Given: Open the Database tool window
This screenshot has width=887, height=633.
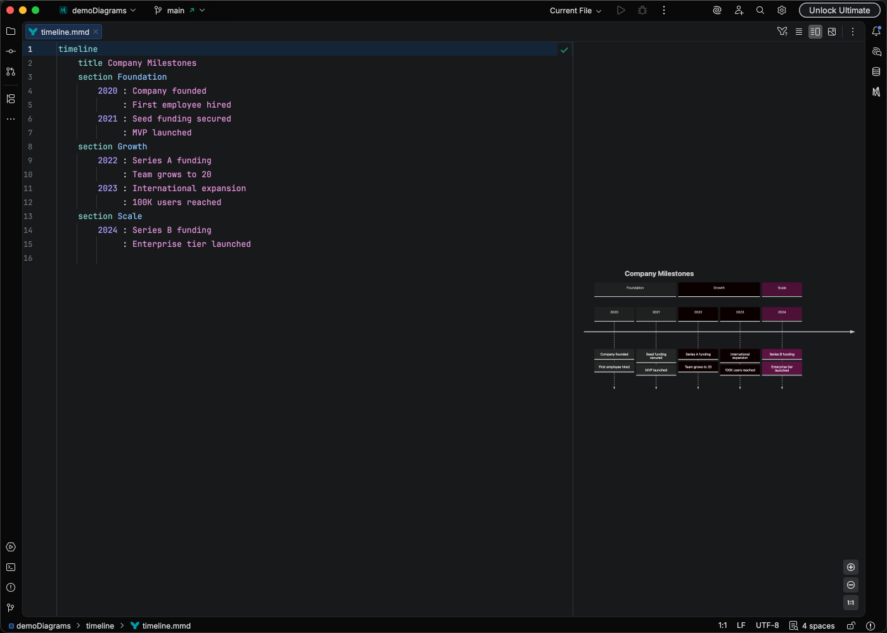Looking at the screenshot, I should click(x=876, y=72).
